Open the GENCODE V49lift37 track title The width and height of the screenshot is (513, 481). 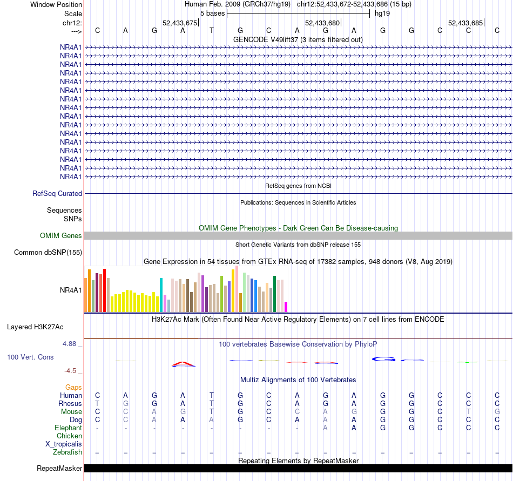(x=298, y=39)
